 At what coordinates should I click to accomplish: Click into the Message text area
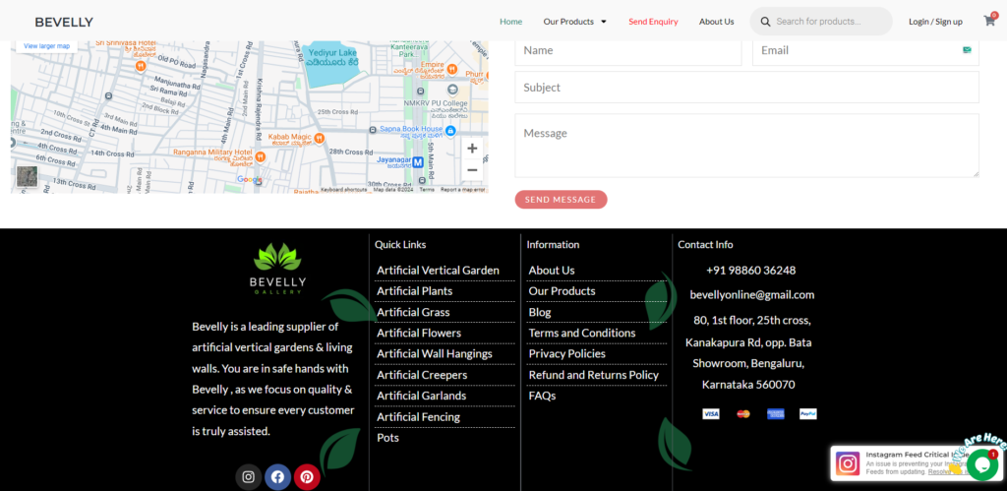pos(747,146)
